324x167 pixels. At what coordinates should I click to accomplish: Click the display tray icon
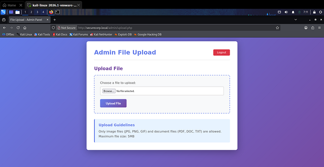pos(279,12)
